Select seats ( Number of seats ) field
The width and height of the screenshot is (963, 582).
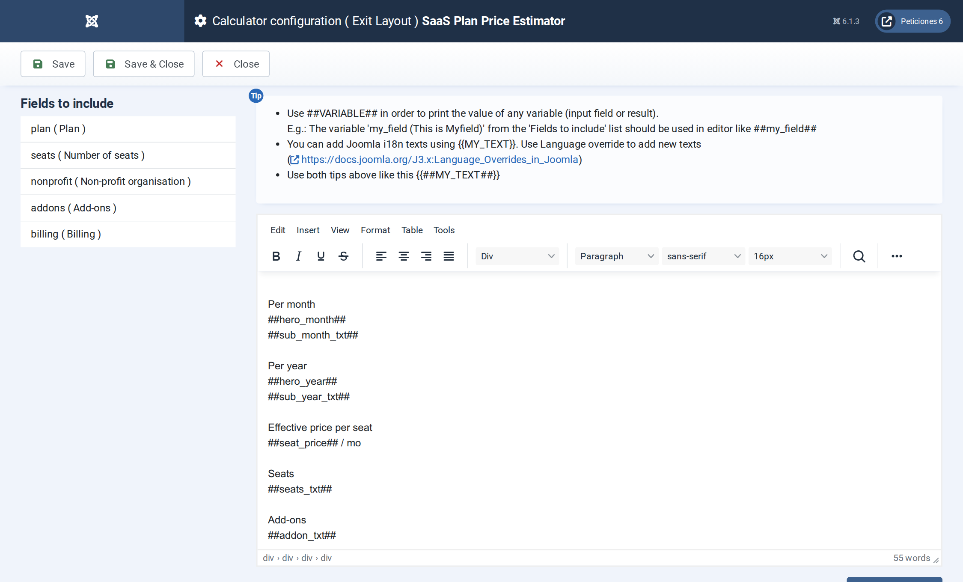click(128, 155)
